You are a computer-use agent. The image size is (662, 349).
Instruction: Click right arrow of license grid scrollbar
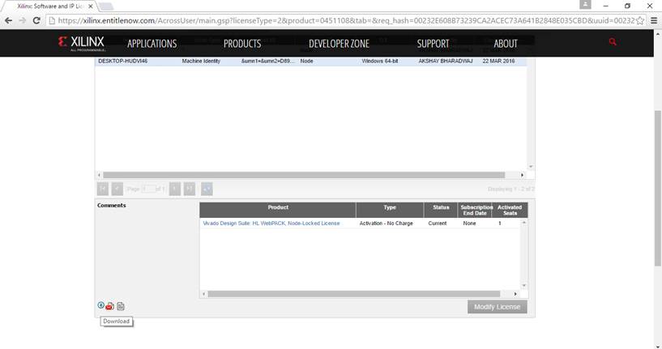(523, 175)
